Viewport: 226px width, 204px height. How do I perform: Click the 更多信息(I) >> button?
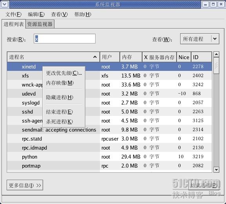25,185
